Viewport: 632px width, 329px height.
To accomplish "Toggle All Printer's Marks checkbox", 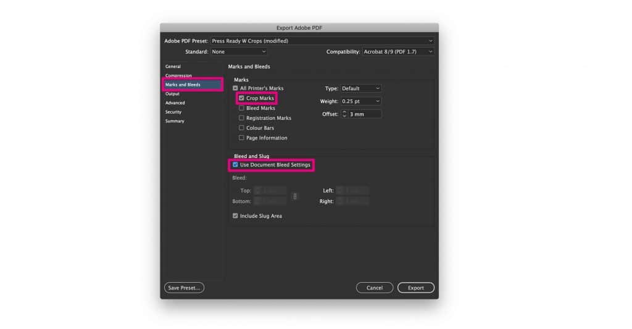I will 235,88.
